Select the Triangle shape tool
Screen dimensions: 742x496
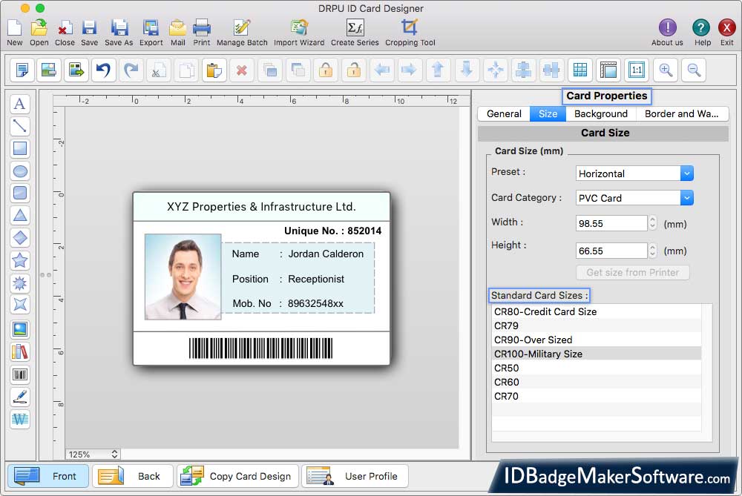[20, 216]
